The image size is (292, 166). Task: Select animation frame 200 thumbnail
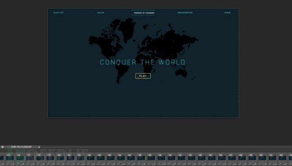point(262,158)
